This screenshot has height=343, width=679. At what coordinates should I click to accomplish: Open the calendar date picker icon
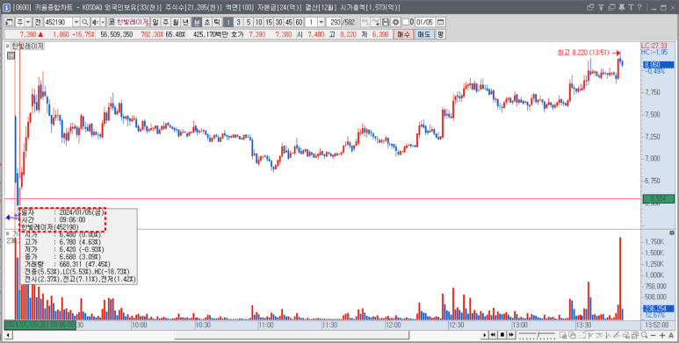point(441,22)
